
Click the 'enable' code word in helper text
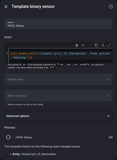pos(85,65)
